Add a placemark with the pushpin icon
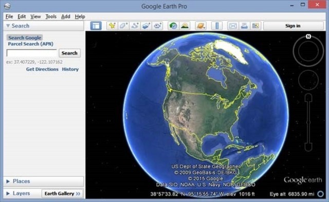Image resolution: width=329 pixels, height=202 pixels. [x=112, y=26]
